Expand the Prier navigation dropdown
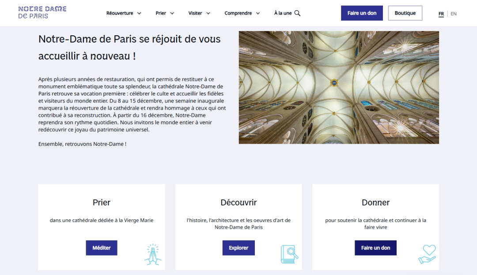Screen dimensions: 477x275 [165, 13]
